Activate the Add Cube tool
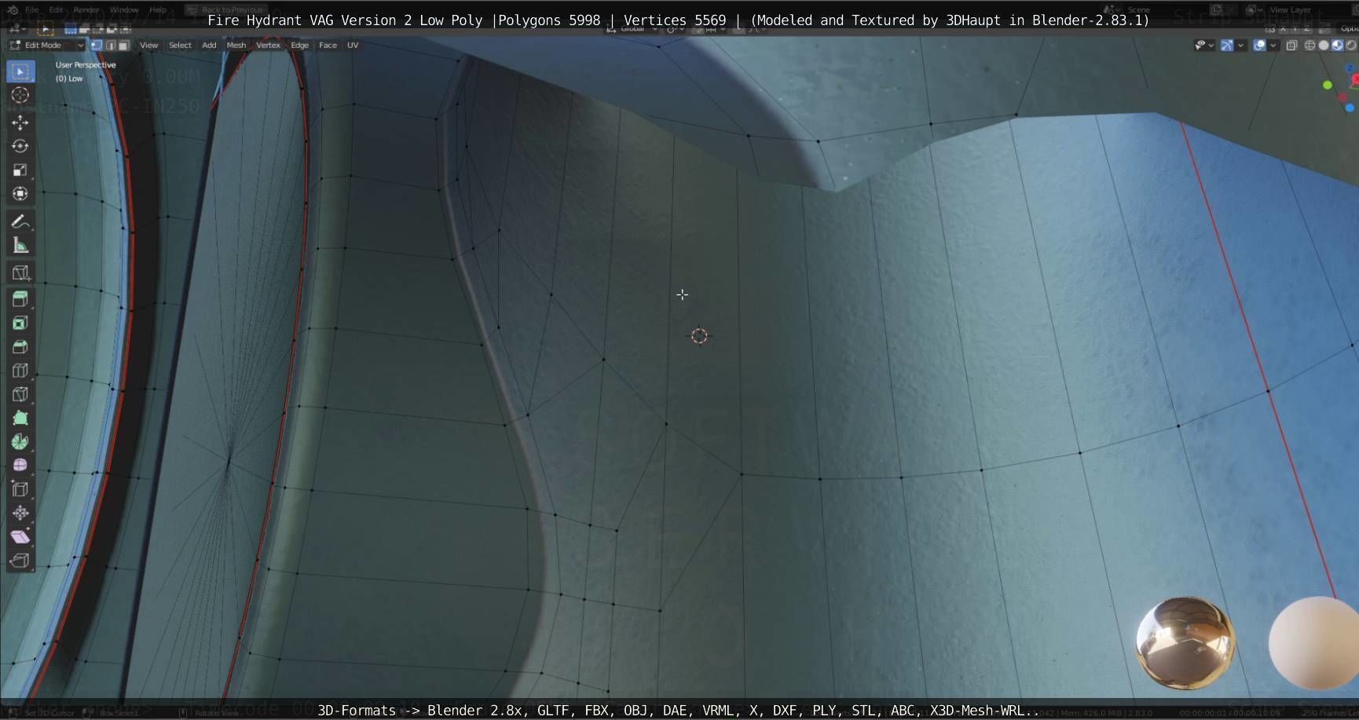 20,273
